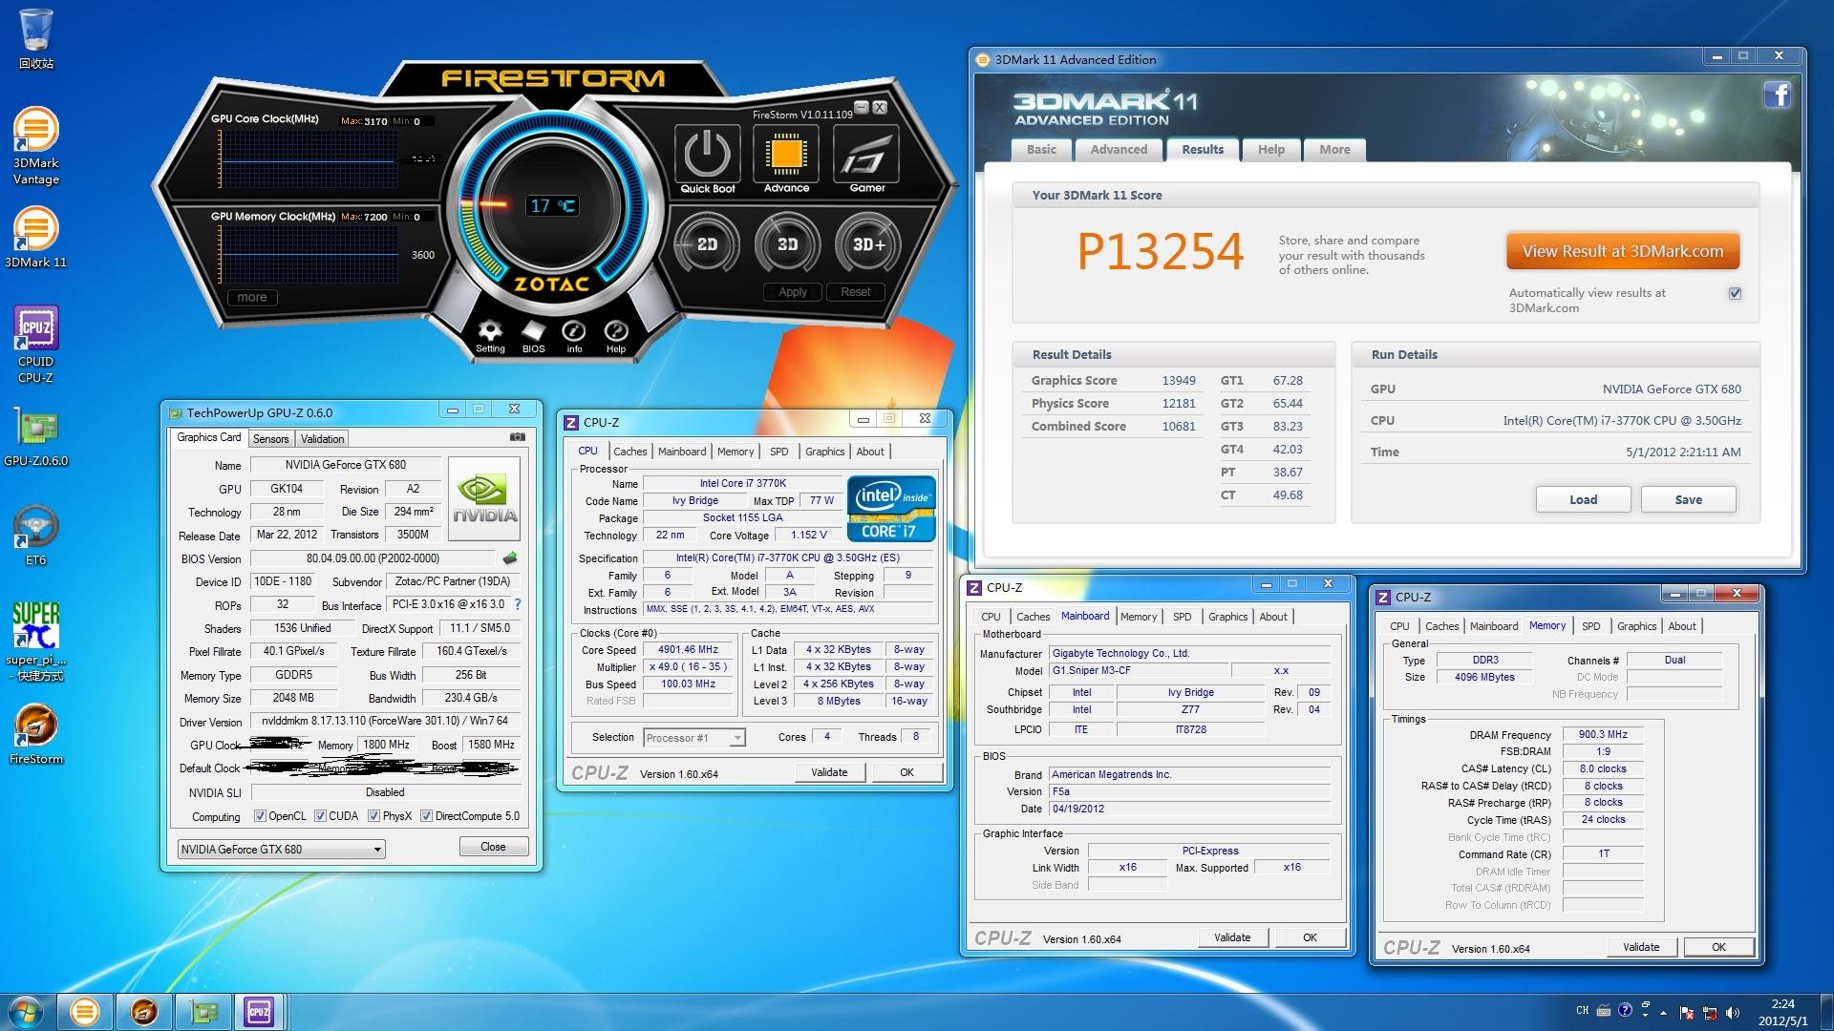Screen dimensions: 1834x1031
Task: Toggle Automatically view results checkbox
Action: (x=1735, y=293)
